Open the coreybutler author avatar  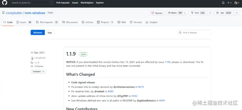32,58
